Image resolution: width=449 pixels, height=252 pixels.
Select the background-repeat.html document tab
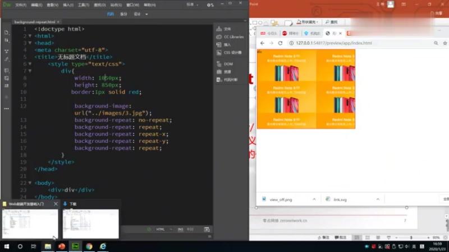point(34,22)
